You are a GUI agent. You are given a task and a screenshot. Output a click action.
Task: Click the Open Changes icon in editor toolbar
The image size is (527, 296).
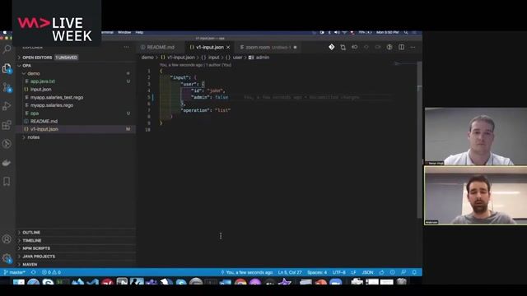pyautogui.click(x=343, y=48)
